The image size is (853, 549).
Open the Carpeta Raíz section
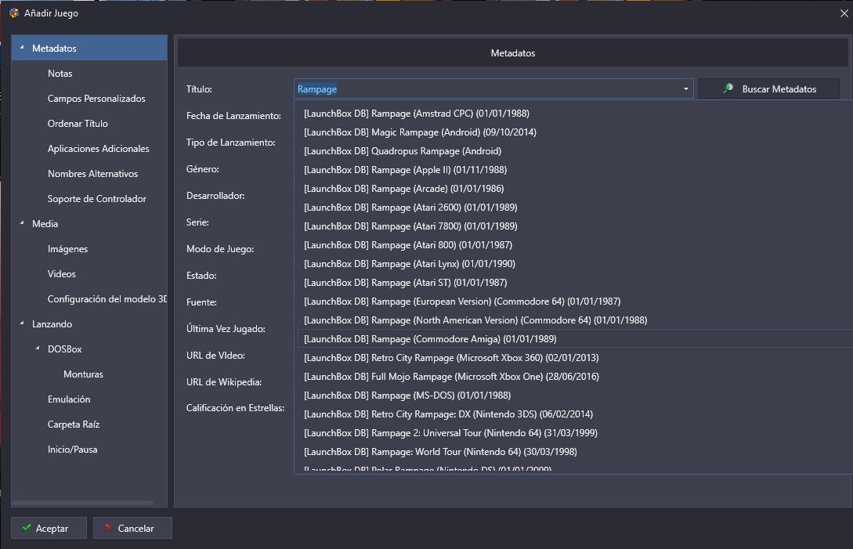click(x=74, y=424)
